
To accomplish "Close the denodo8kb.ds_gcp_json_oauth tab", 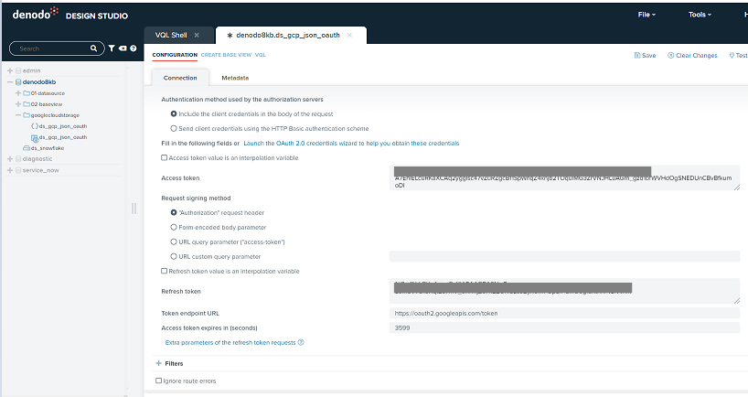I will 349,36.
